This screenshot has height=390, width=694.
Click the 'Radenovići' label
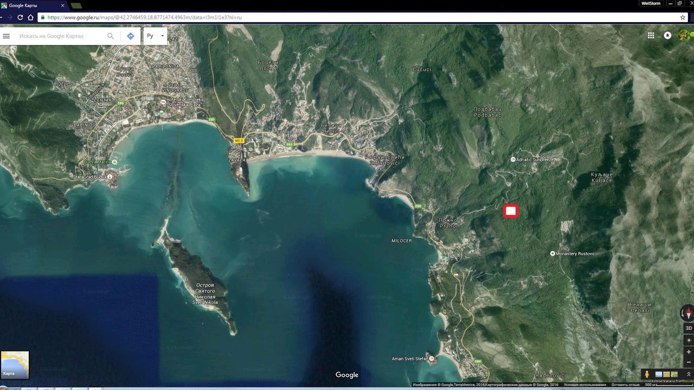(551, 375)
